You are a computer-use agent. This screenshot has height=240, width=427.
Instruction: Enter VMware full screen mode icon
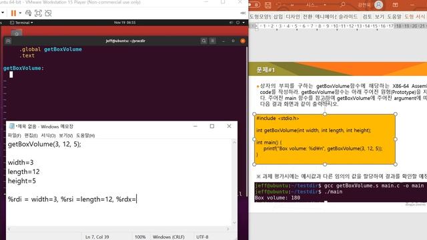click(38, 13)
